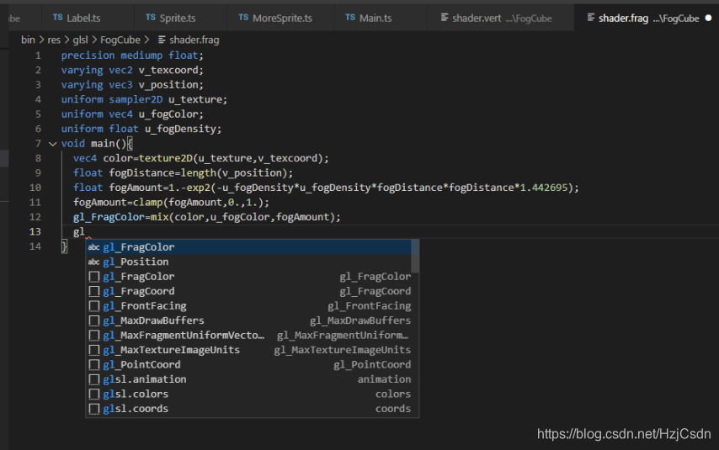Image resolution: width=719 pixels, height=450 pixels.
Task: Choose the gl_FragColor snippet suggestion
Action: tap(248, 277)
